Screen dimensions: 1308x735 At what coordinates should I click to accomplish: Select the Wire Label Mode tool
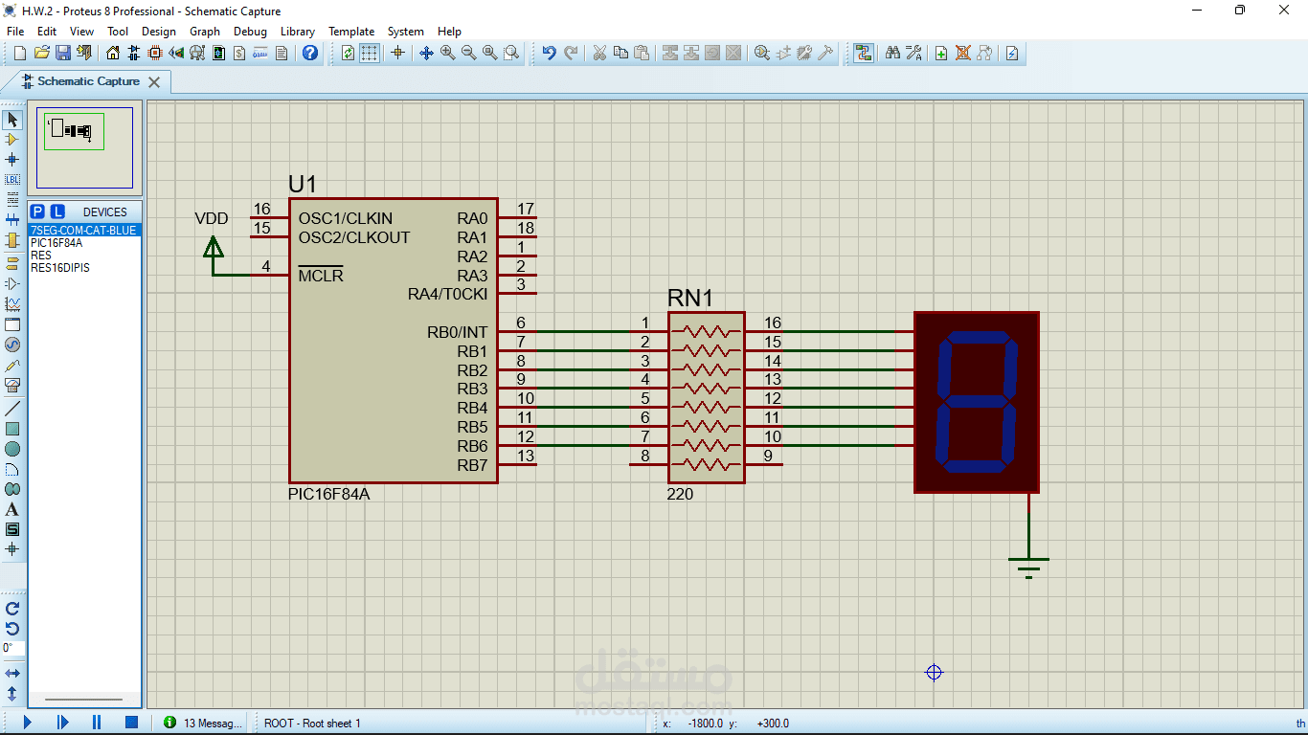(12, 180)
